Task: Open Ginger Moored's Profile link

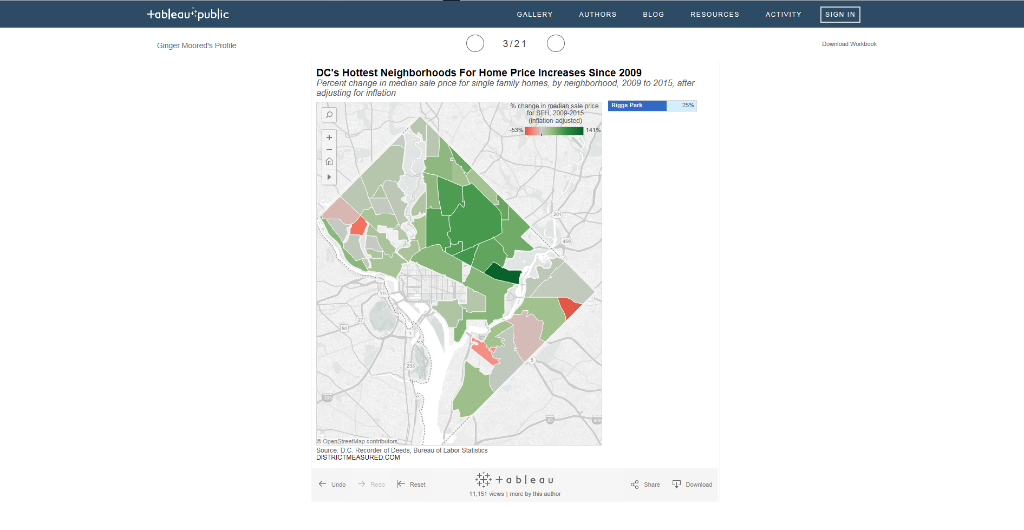Action: pyautogui.click(x=197, y=45)
